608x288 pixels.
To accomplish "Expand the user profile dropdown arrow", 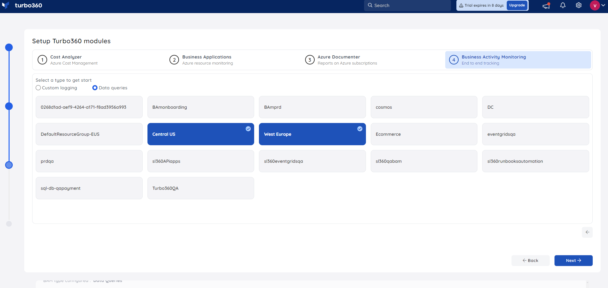I will point(603,5).
